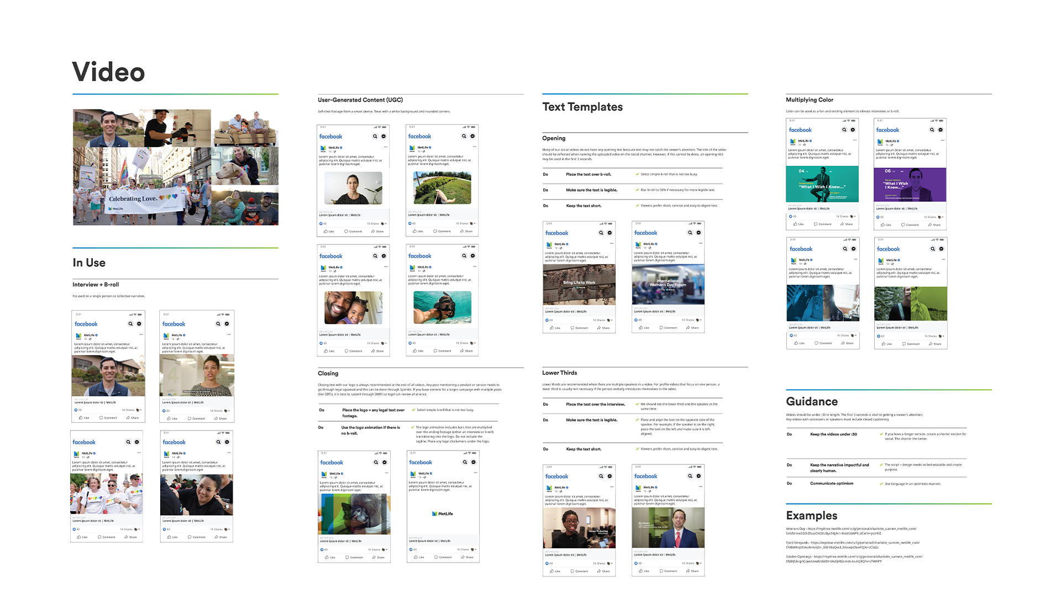1061x597 pixels.
Task: Click Like on the snorkeling video post
Action: point(418,351)
